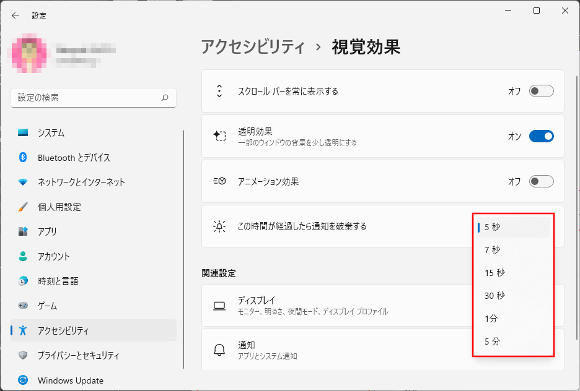The width and height of the screenshot is (580, 391).
Task: Click the 設定の検索 search field
Action: tap(87, 98)
